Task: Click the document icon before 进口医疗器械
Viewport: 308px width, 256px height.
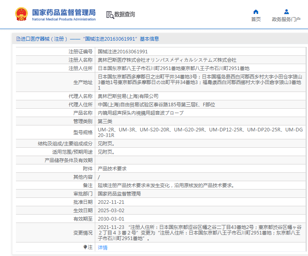Action: (18, 39)
